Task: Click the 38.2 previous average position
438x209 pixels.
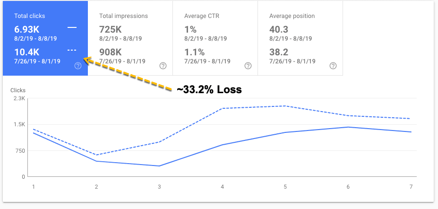Action: click(279, 52)
